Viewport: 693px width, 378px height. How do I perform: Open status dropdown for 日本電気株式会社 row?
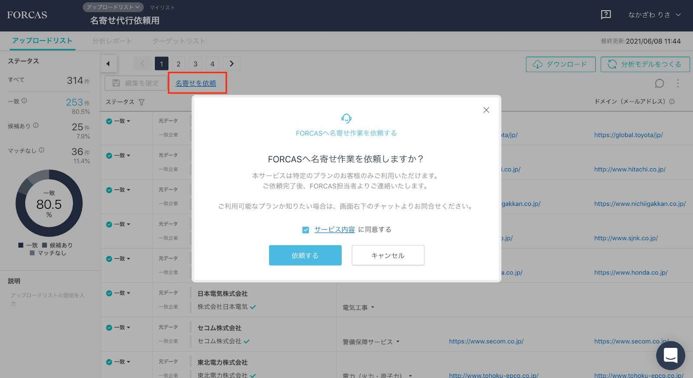(119, 293)
